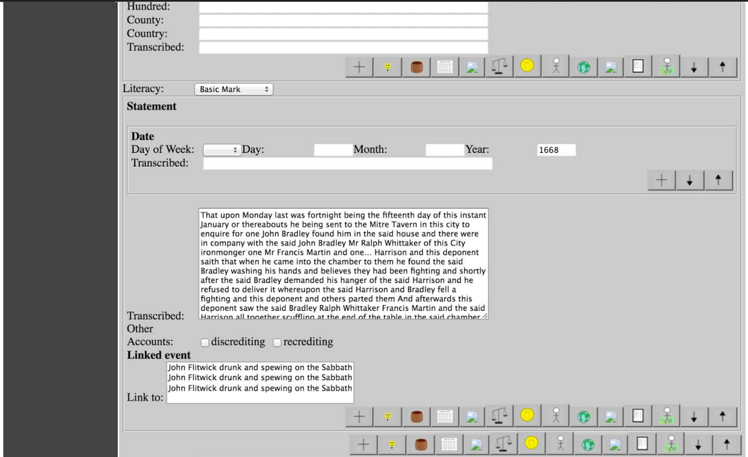Viewport: 748px width, 457px height.
Task: Click the yellow mask icon in the bottommost toolbar
Action: (392, 444)
